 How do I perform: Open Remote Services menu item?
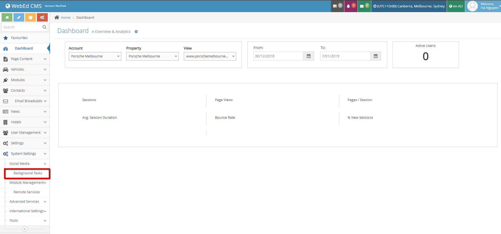pos(27,192)
